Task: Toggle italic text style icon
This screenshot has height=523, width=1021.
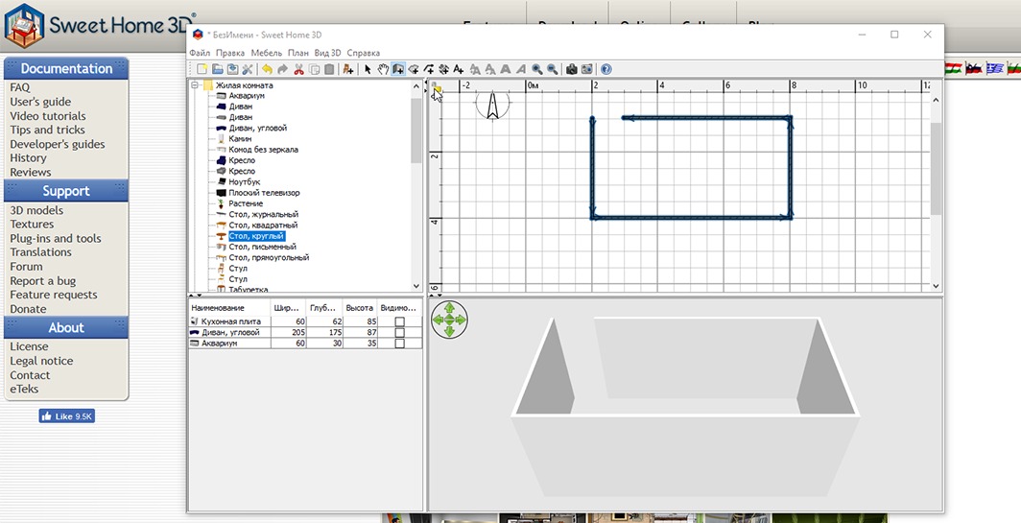Action: [522, 69]
